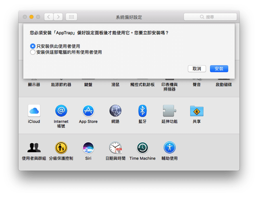Viewport: 258px width, 197px height.
Task: Open 輔助使用 accessibility icon
Action: (170, 148)
